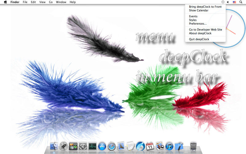246x154 pixels.
Task: Open Launchpad rocket icon in Dock
Action: click(63, 146)
